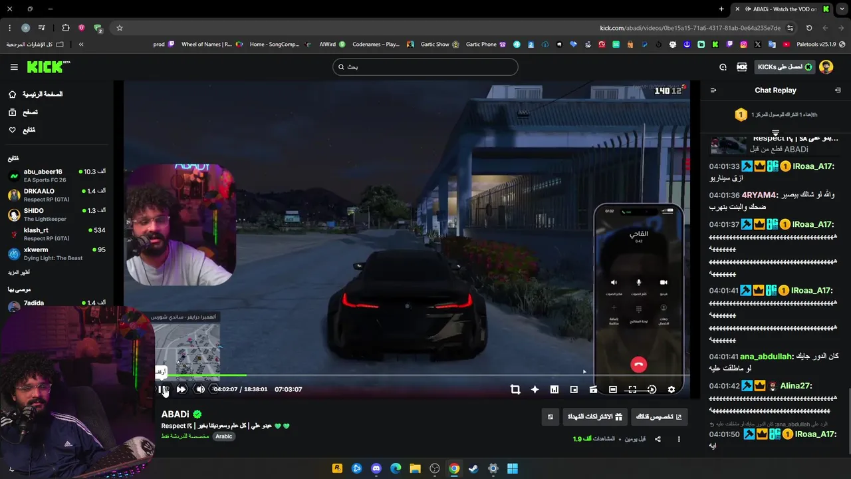Expand the bookmarks overflow chevron
Screen dimensions: 851x479
pyautogui.click(x=81, y=45)
